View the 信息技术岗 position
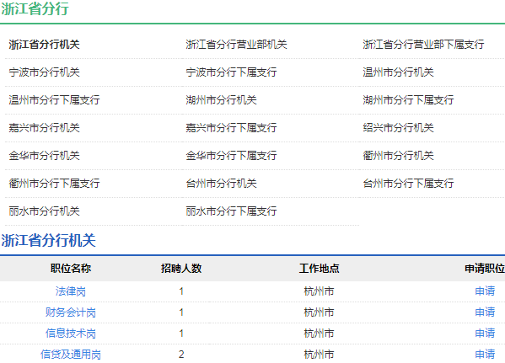The image size is (505, 363). point(71,333)
